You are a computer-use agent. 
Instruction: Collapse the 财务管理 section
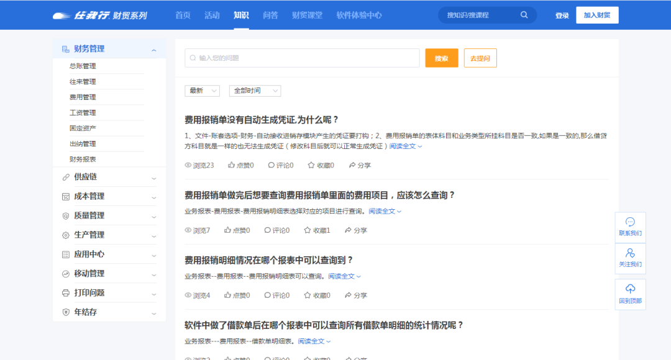(x=155, y=48)
